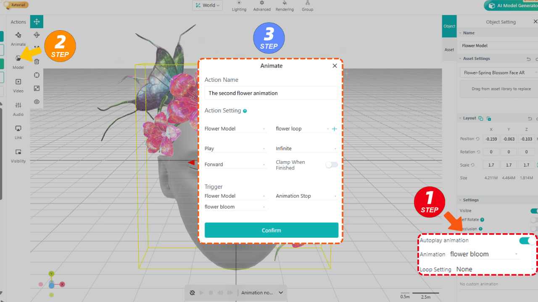Screen dimensions: 538x302
Task: Switch to the Asset tab
Action: 449,49
